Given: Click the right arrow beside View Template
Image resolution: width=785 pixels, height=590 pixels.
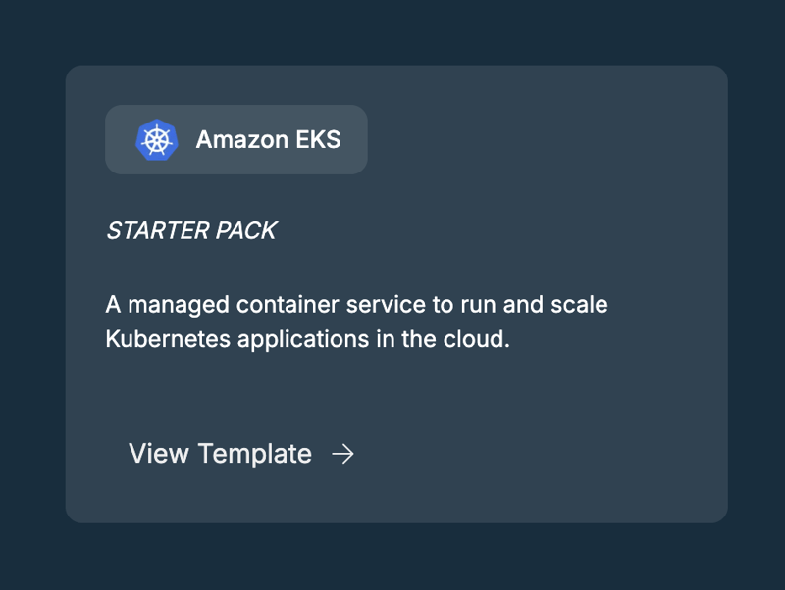Looking at the screenshot, I should tap(342, 454).
